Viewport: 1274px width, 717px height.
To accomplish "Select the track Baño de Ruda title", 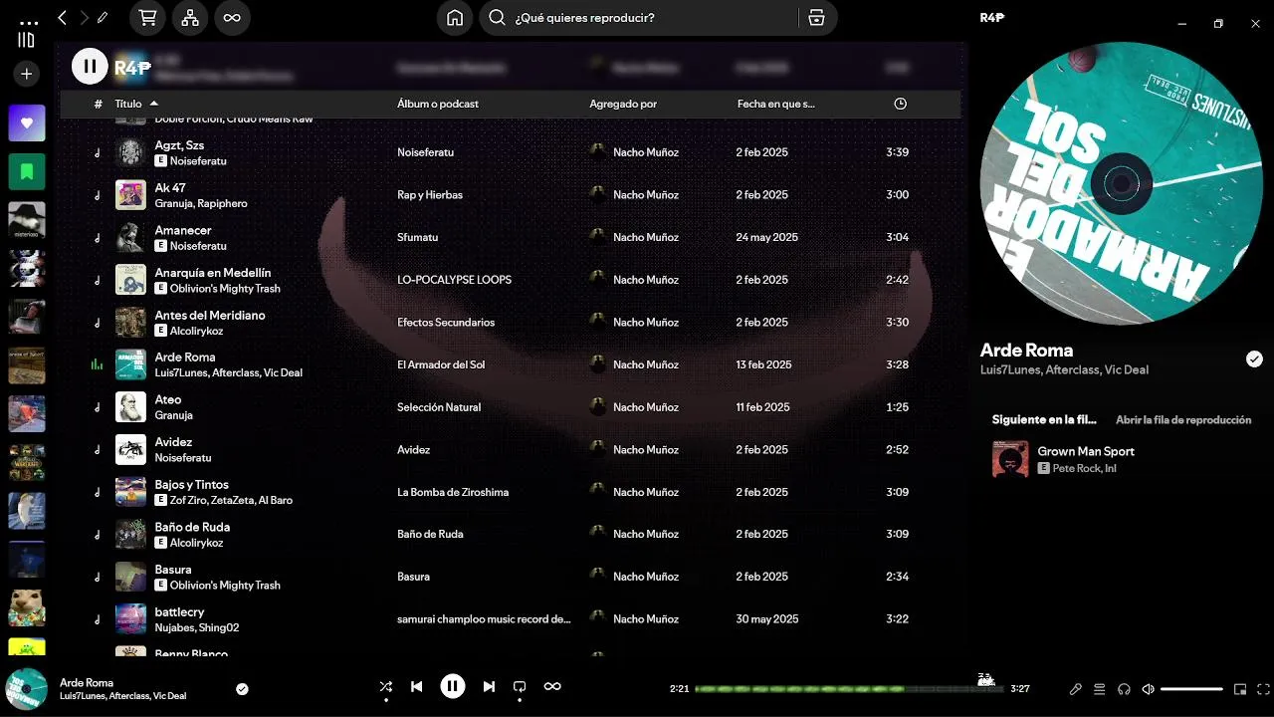I will [x=192, y=527].
